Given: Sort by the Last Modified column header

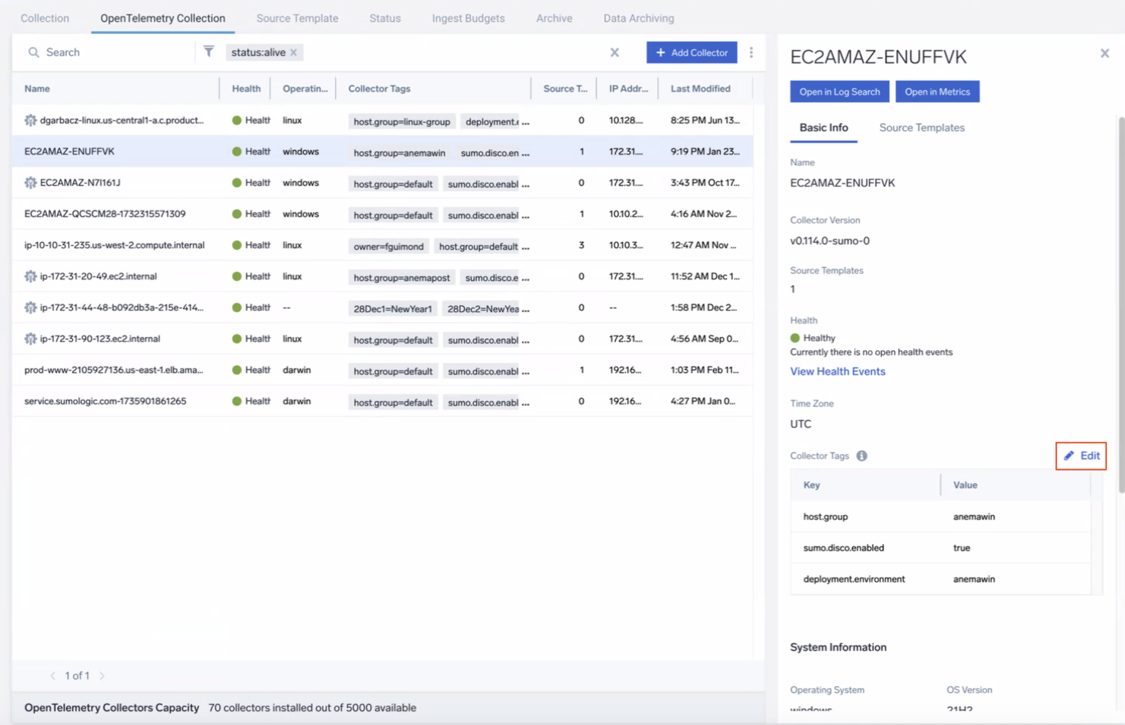Looking at the screenshot, I should point(700,89).
